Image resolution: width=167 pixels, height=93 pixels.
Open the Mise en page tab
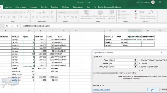point(21,7)
